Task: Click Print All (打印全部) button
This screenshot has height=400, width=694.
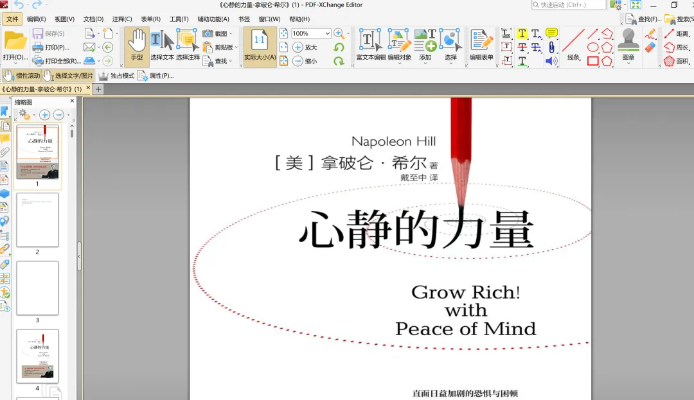Action: (x=57, y=61)
